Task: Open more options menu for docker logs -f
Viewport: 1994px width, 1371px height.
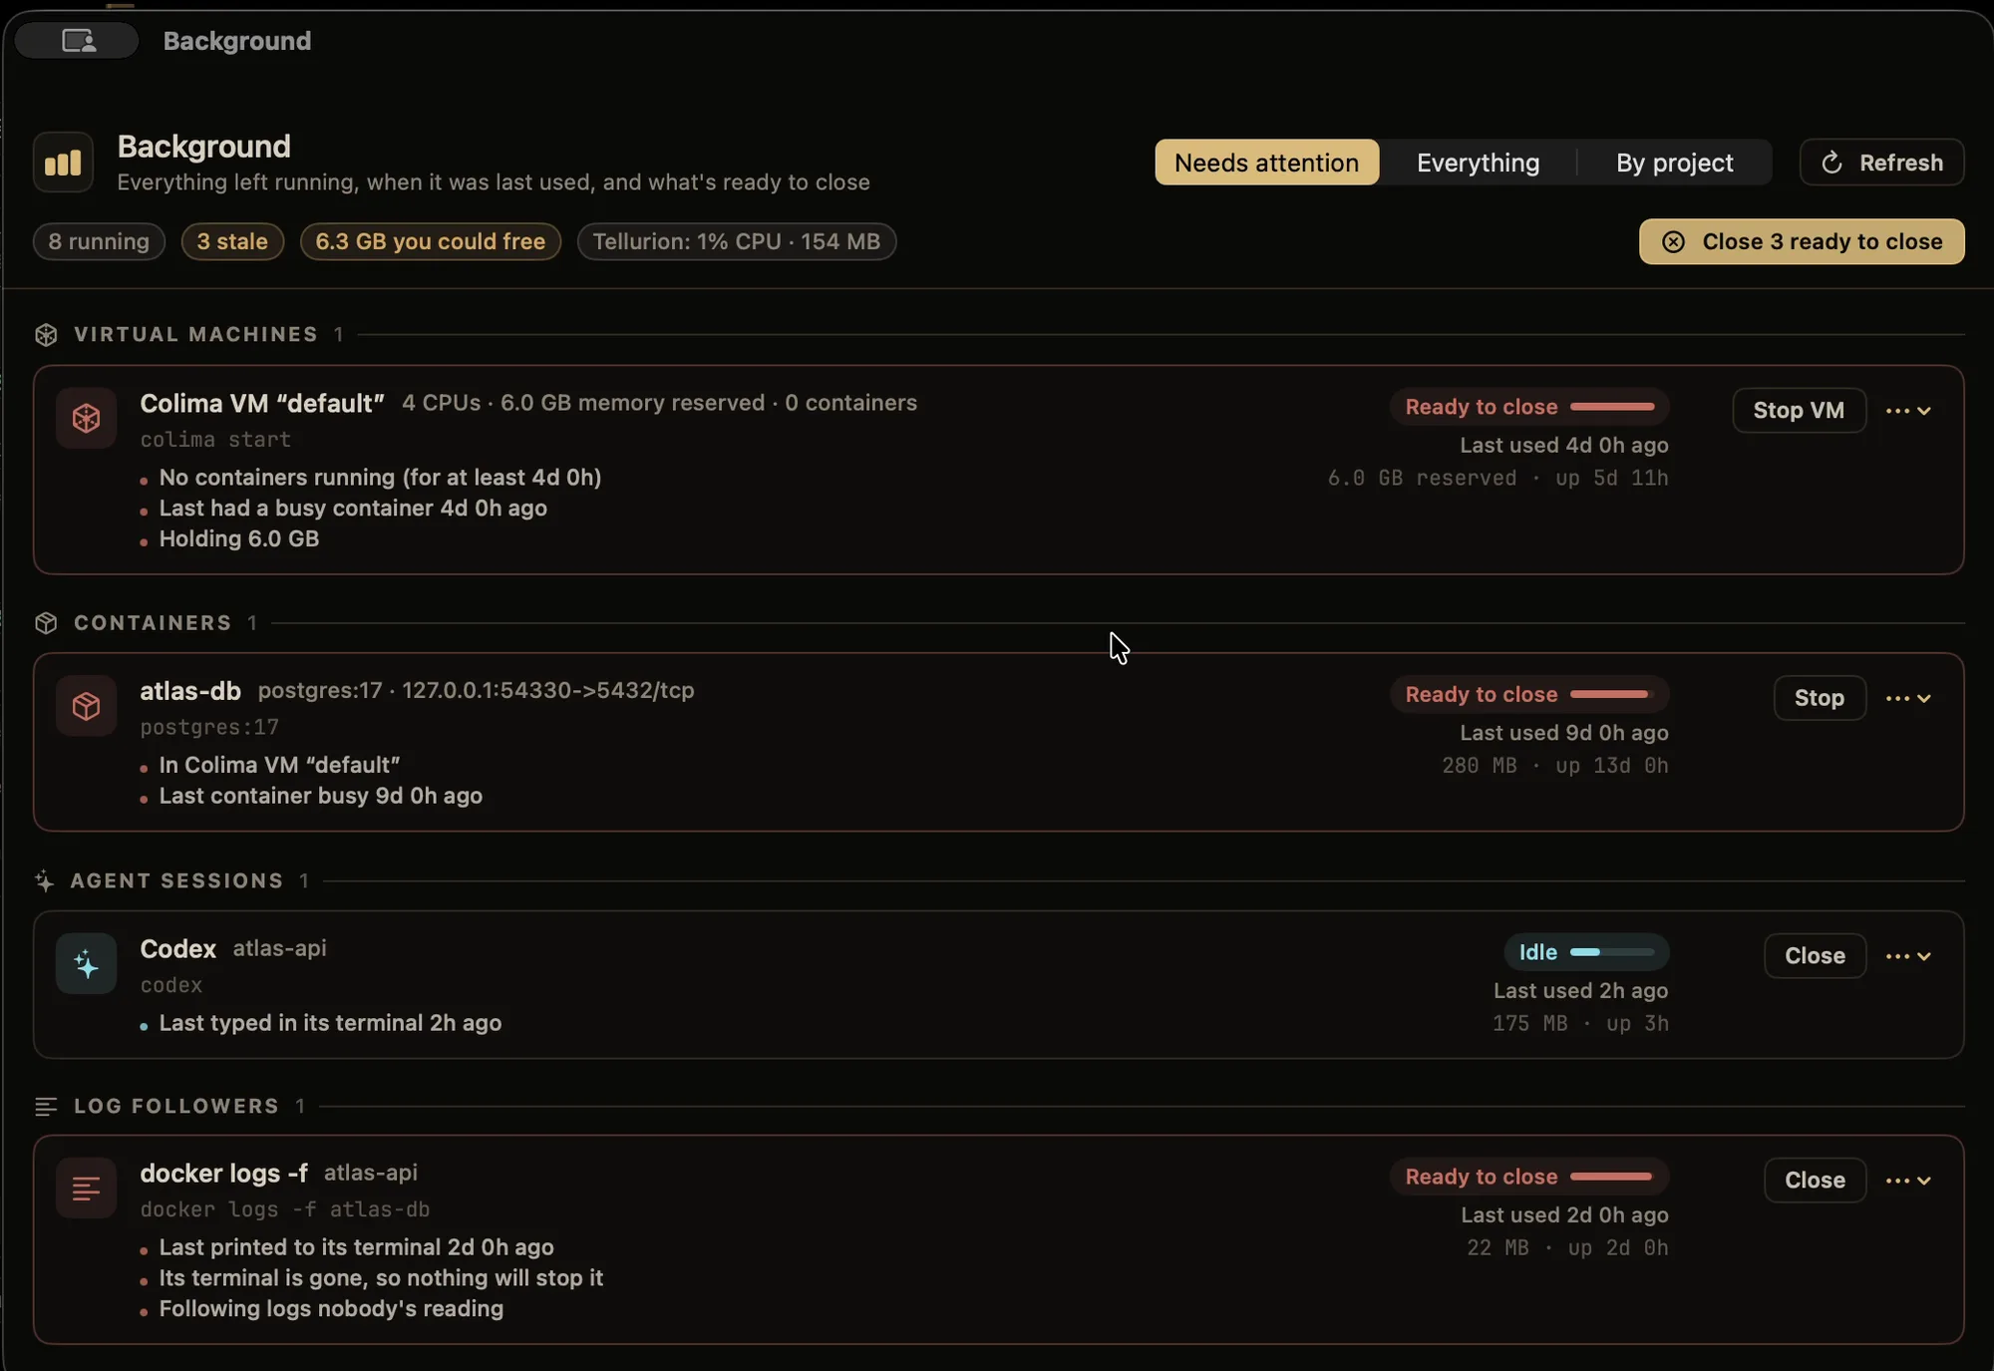Action: point(1908,1181)
